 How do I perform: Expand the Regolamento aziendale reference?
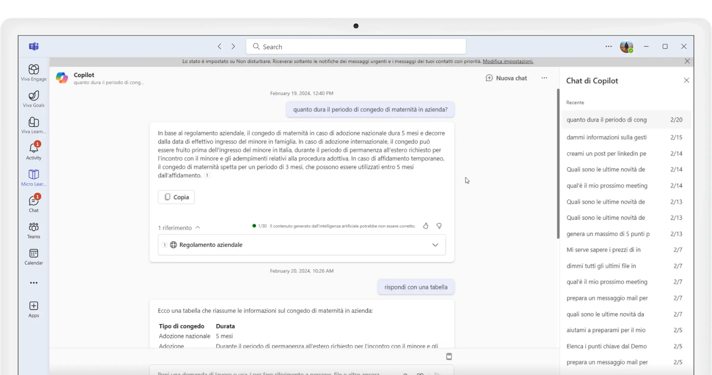tap(435, 245)
